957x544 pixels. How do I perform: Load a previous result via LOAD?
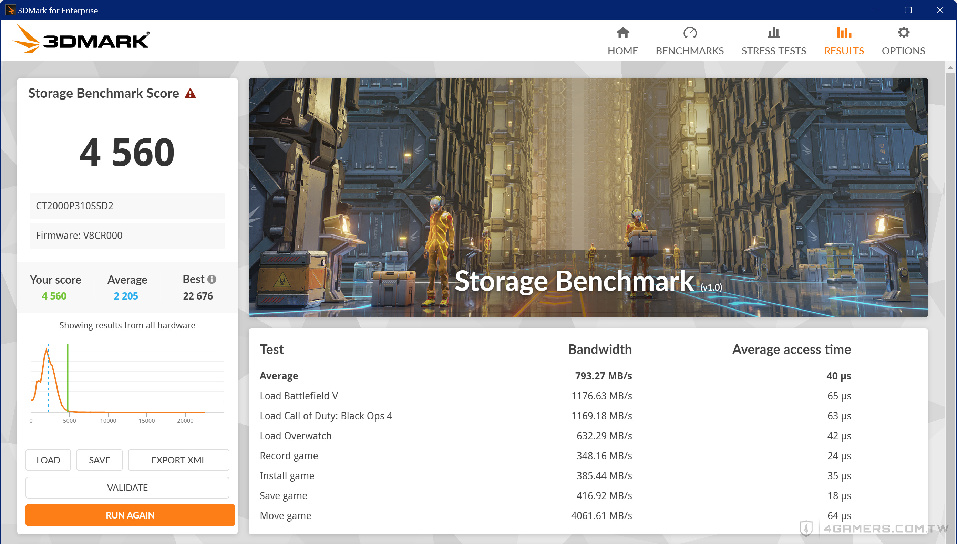click(48, 460)
